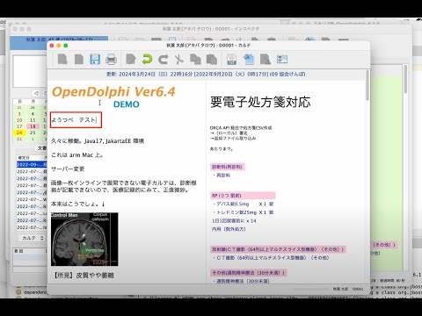
Task: Select day 18 highlighted pink in calendar
Action: pyautogui.click(x=33, y=126)
